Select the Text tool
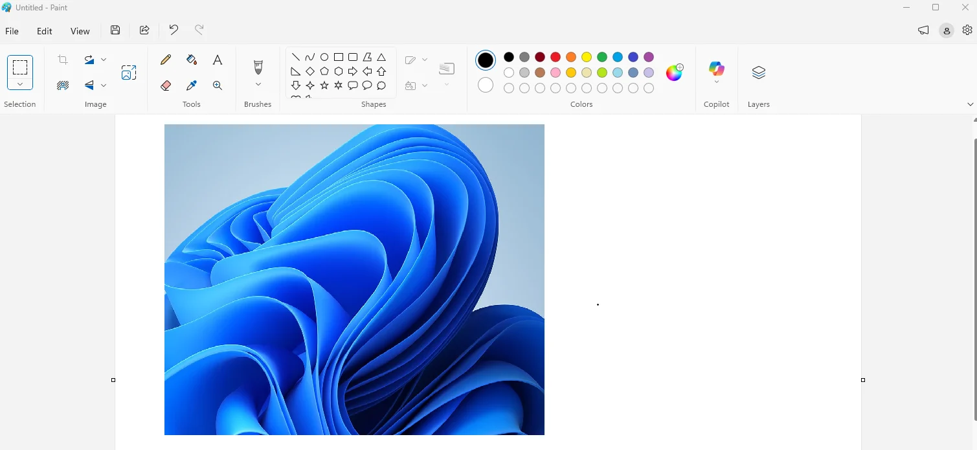Viewport: 977px width, 450px height. 218,60
